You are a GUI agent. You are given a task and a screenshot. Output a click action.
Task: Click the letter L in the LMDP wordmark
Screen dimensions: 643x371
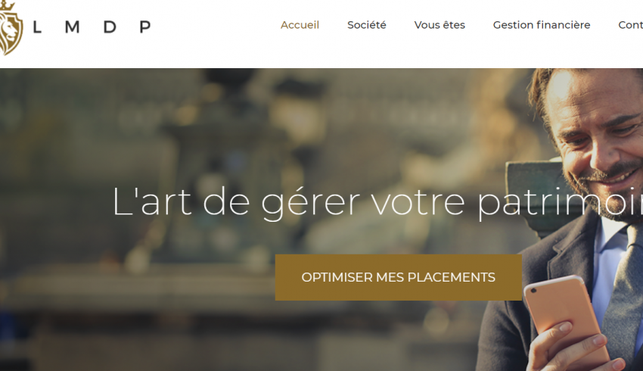[37, 27]
